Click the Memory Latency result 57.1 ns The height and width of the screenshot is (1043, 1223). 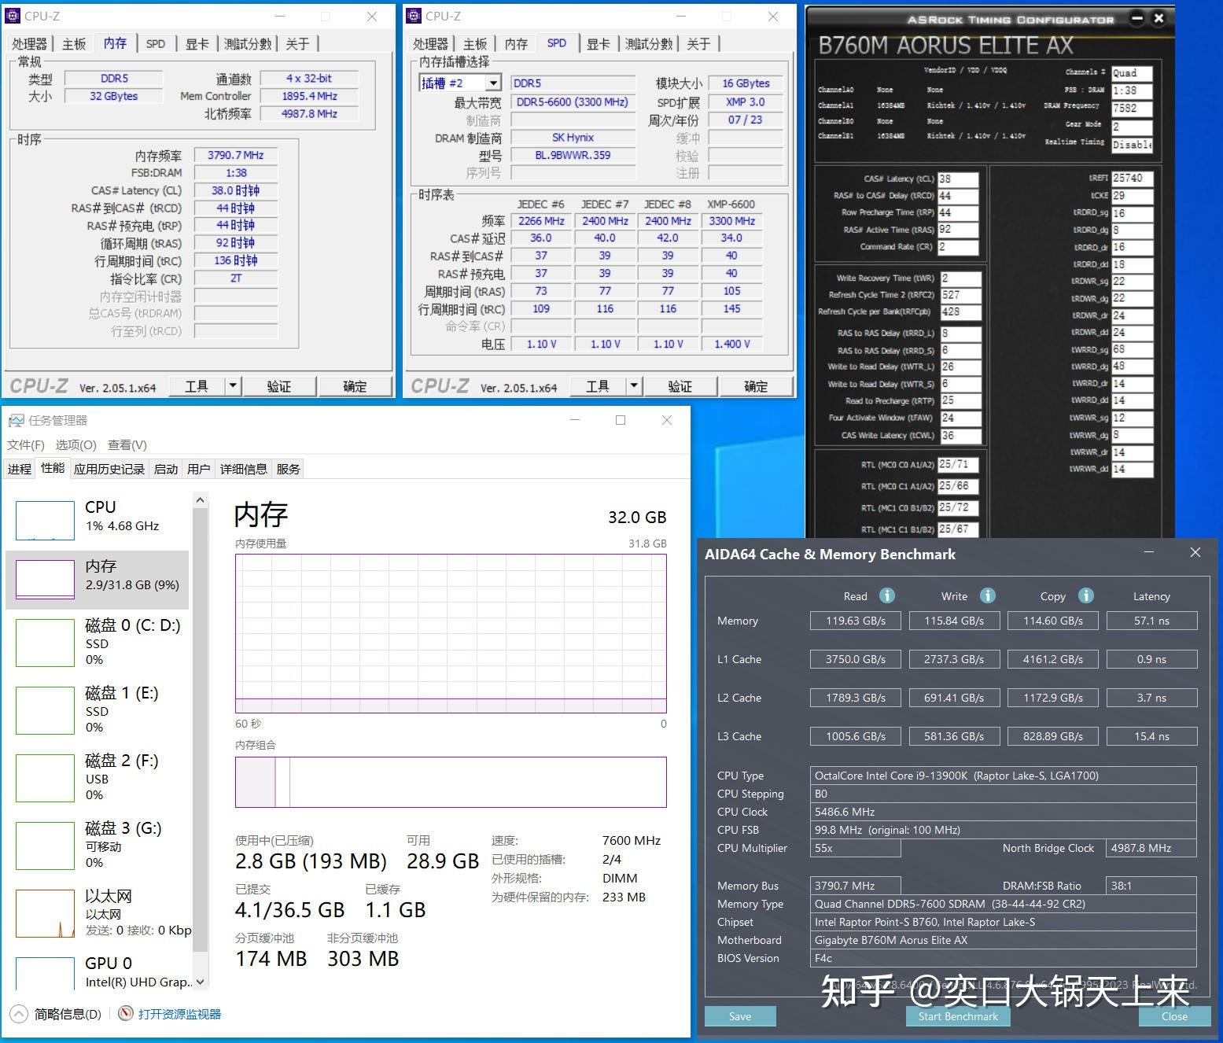pyautogui.click(x=1151, y=621)
